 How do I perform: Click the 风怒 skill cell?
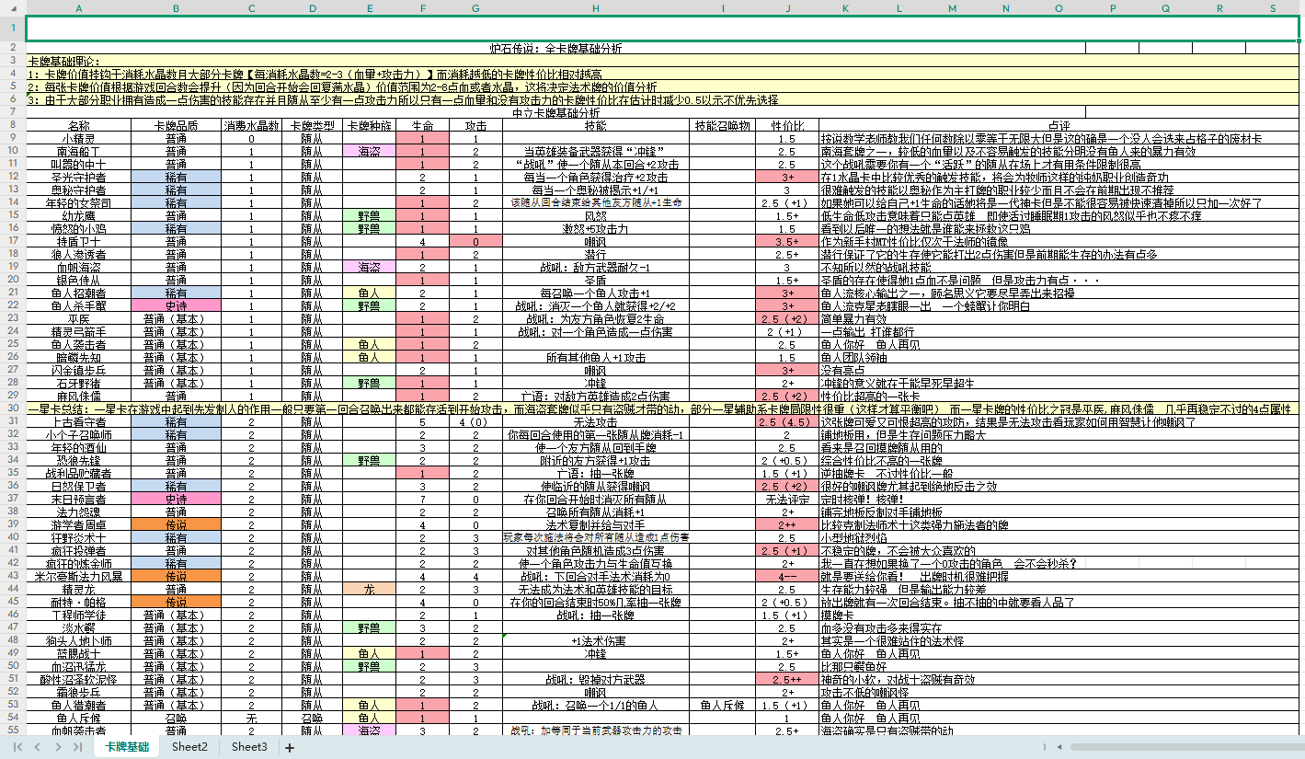596,215
